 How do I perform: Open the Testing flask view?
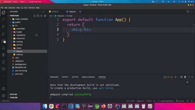[x=3, y=48]
